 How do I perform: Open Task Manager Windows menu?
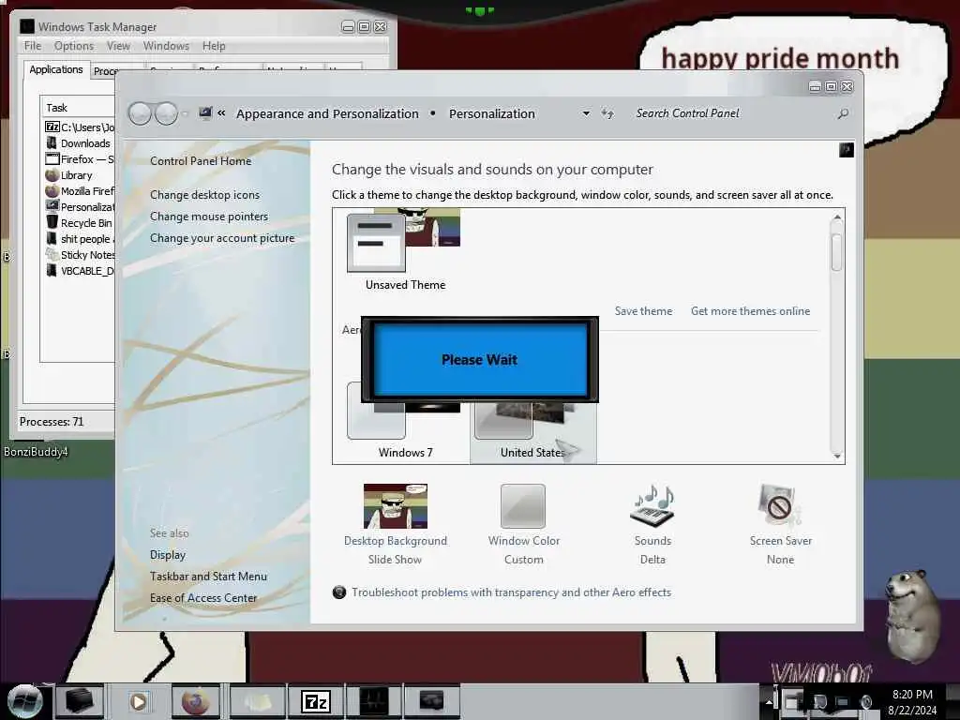click(166, 46)
